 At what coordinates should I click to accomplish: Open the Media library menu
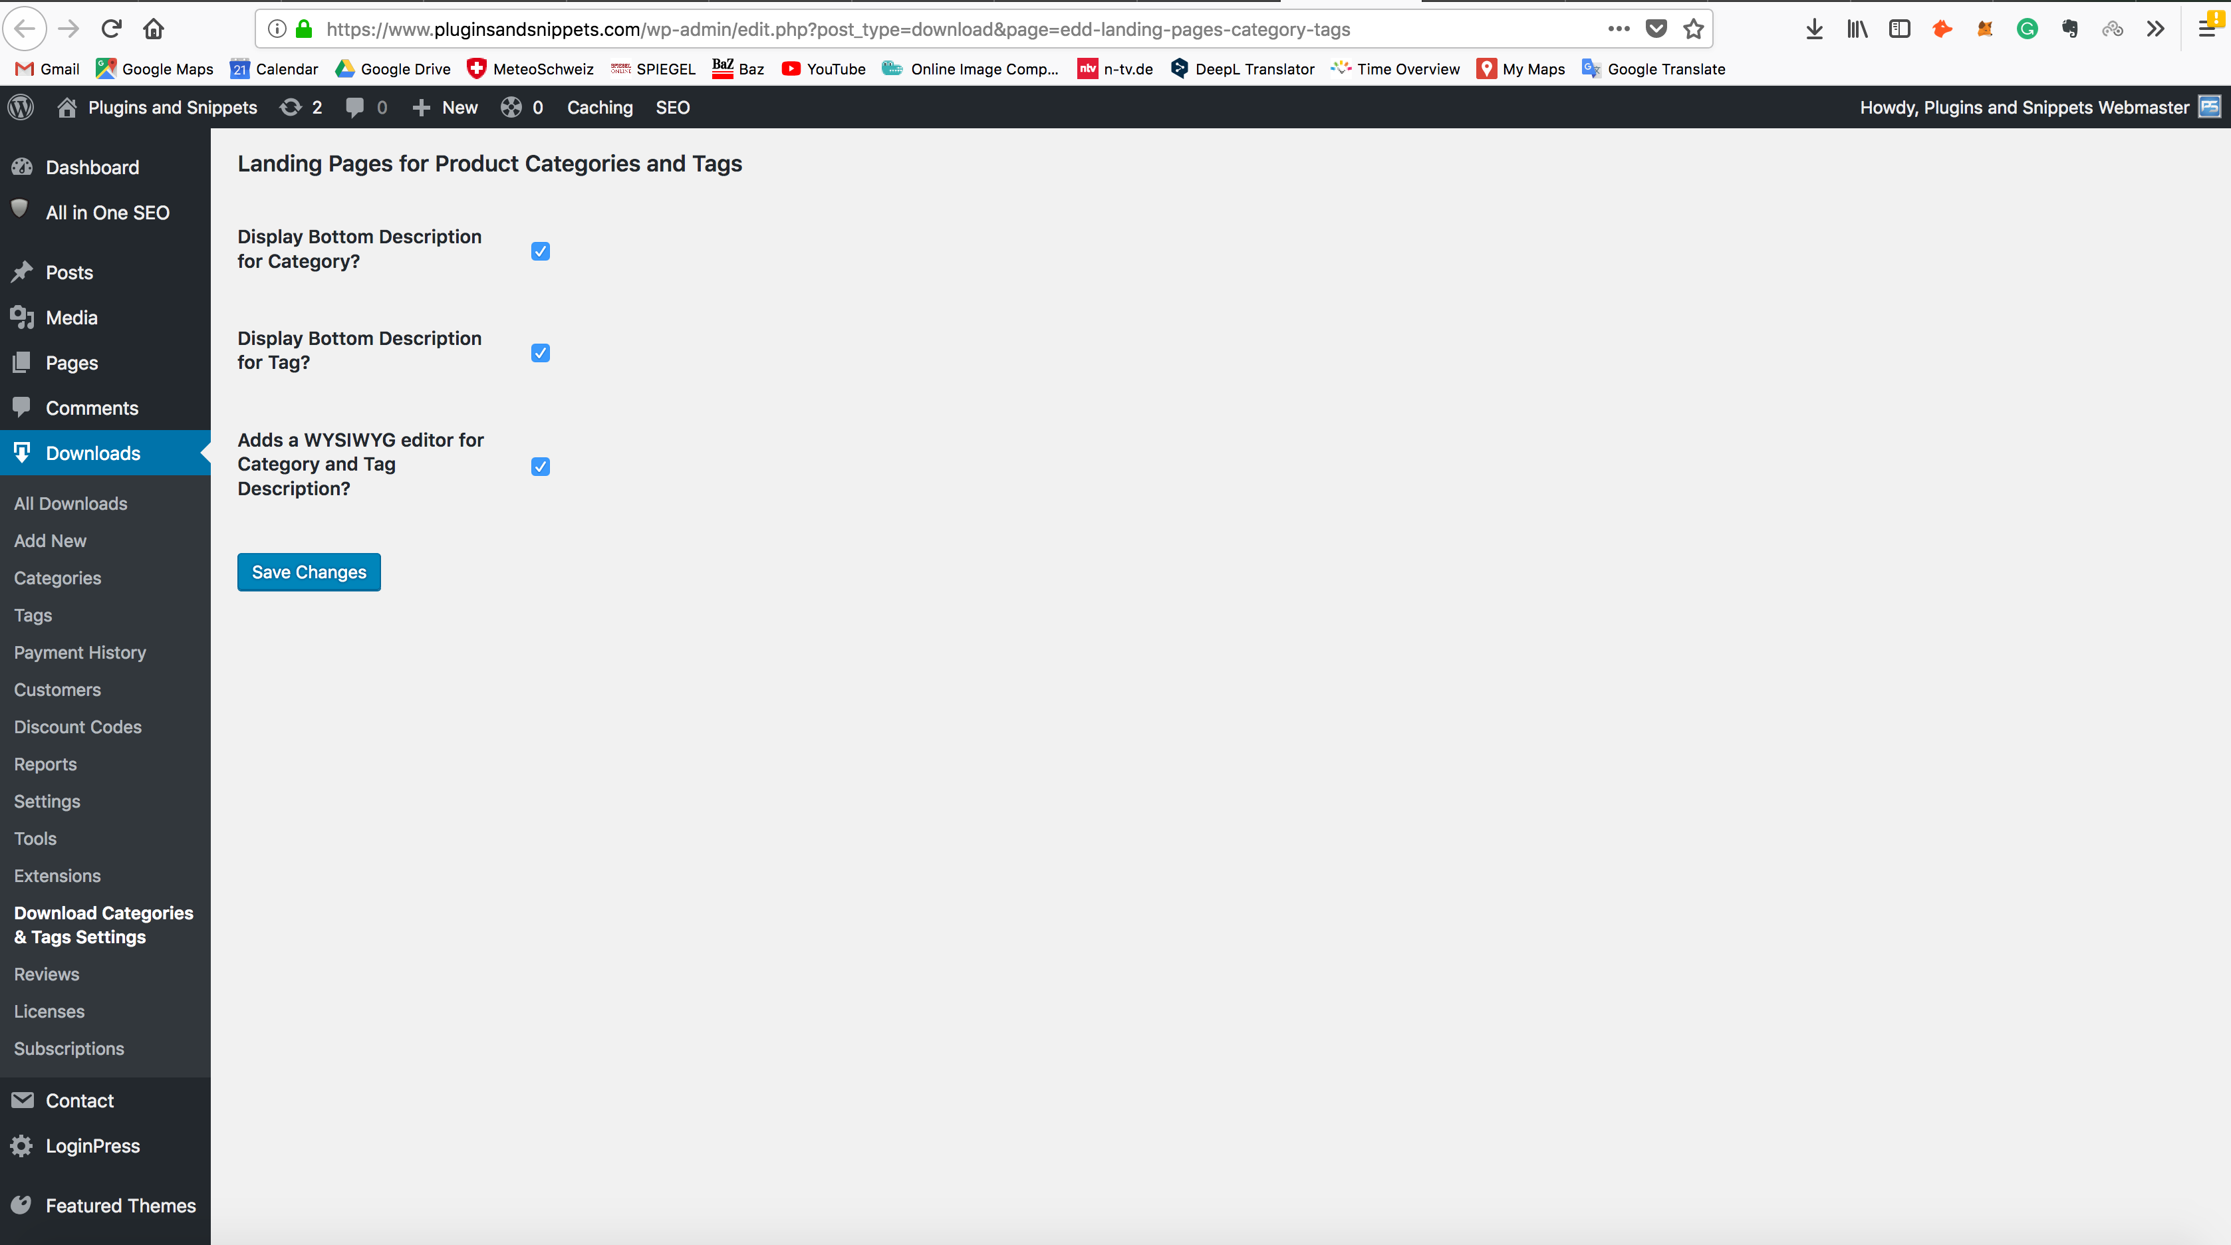(x=105, y=317)
